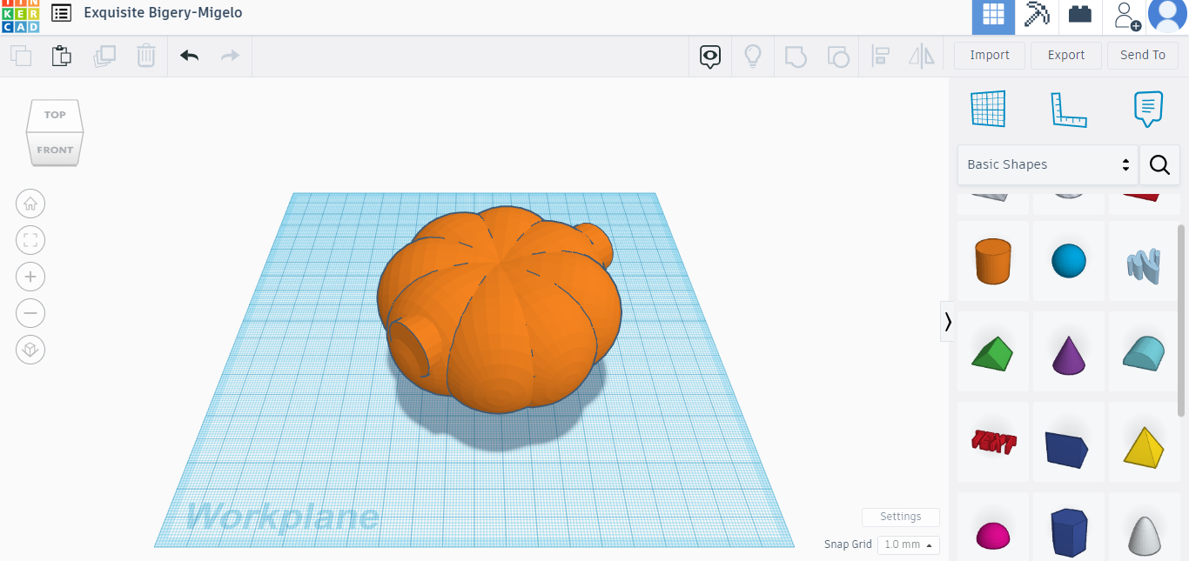Image resolution: width=1189 pixels, height=561 pixels.
Task: Open the Snap Grid 1.0 mm dropdown
Action: click(x=908, y=544)
